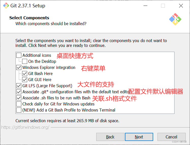The width and height of the screenshot is (190, 145).
Task: Uncheck Associate .git* configuration files option
Action: click(19, 92)
